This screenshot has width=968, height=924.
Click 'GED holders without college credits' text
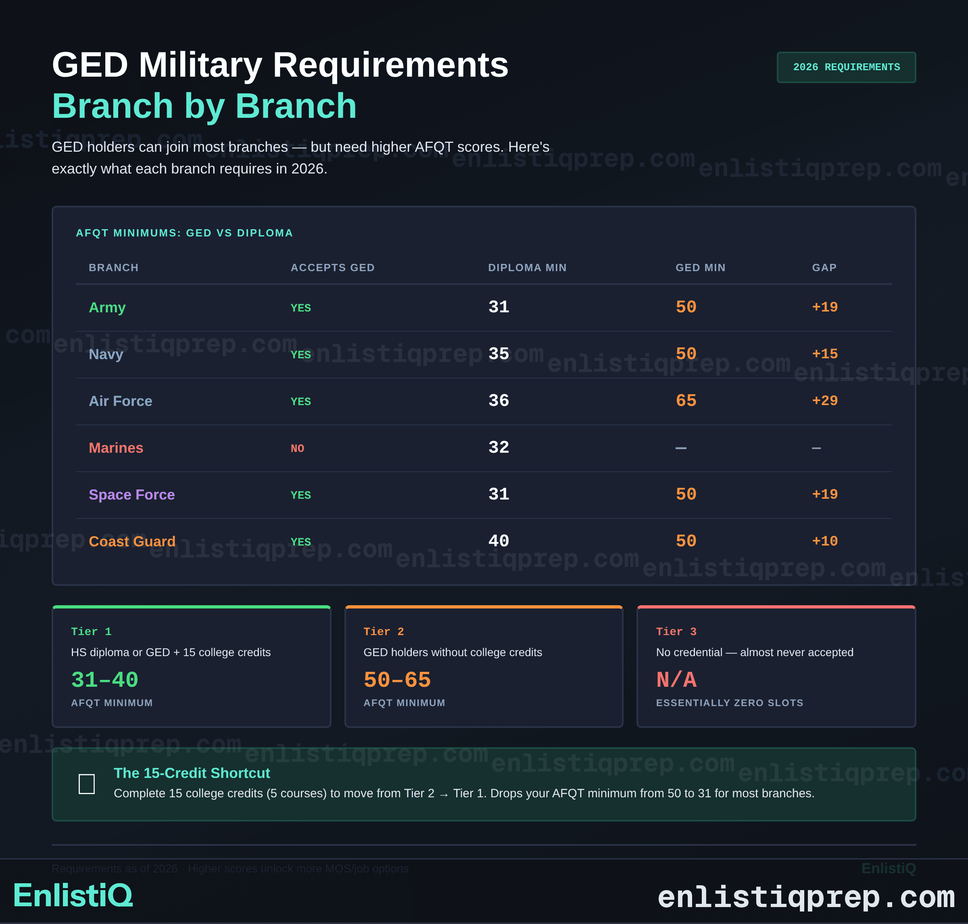point(453,652)
